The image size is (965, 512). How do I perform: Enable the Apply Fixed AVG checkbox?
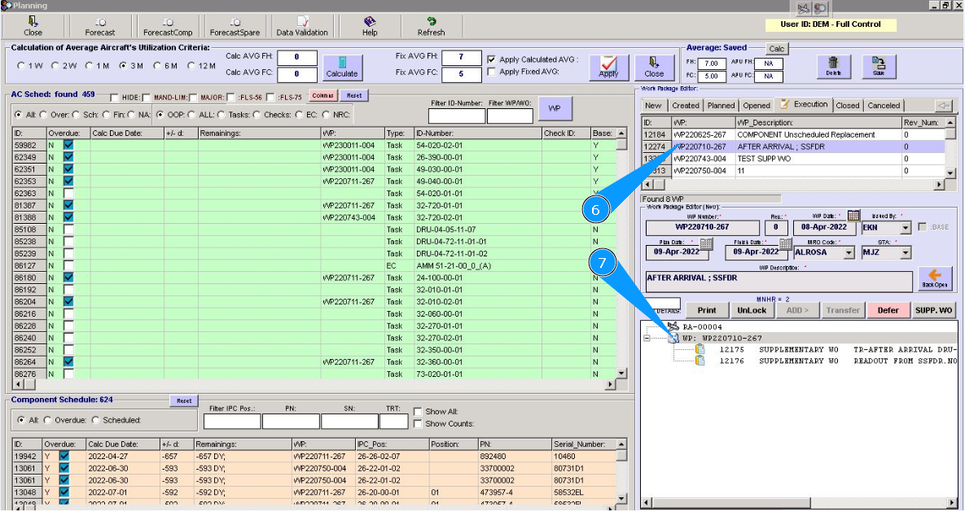491,72
